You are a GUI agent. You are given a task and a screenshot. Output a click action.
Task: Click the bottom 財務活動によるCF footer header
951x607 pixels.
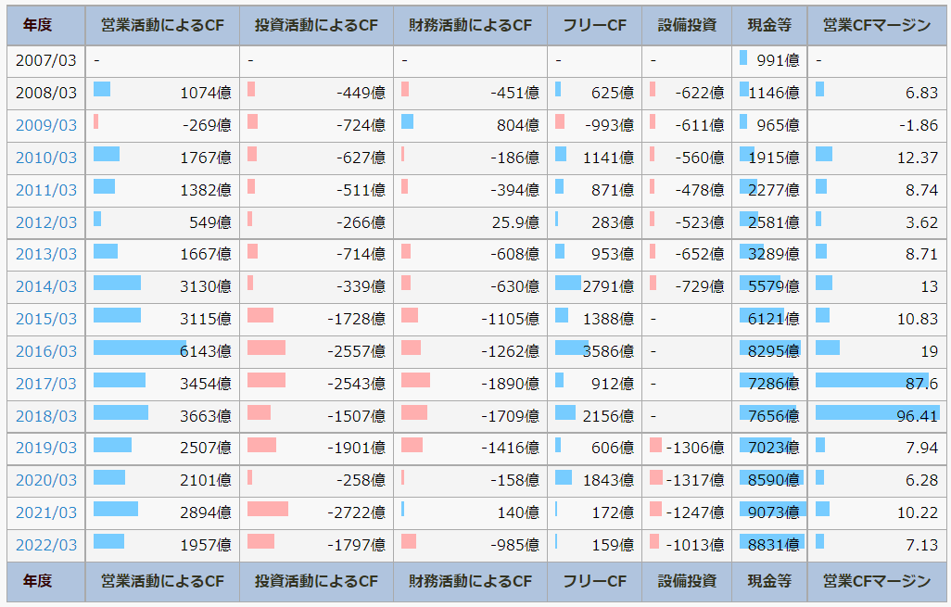[x=471, y=581]
